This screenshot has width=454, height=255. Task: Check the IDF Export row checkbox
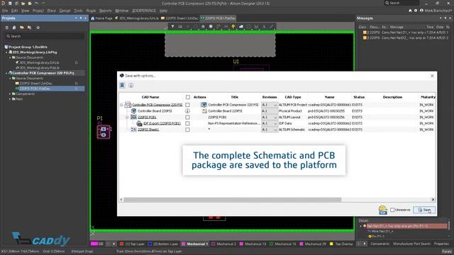pos(187,123)
